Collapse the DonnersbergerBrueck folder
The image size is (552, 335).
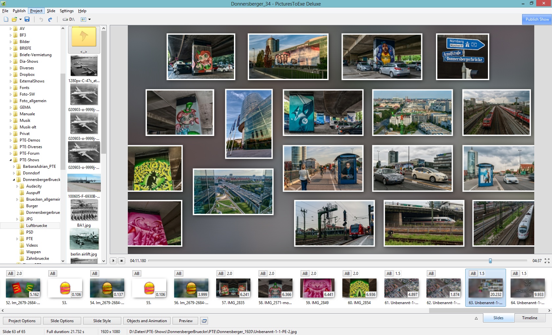click(14, 180)
